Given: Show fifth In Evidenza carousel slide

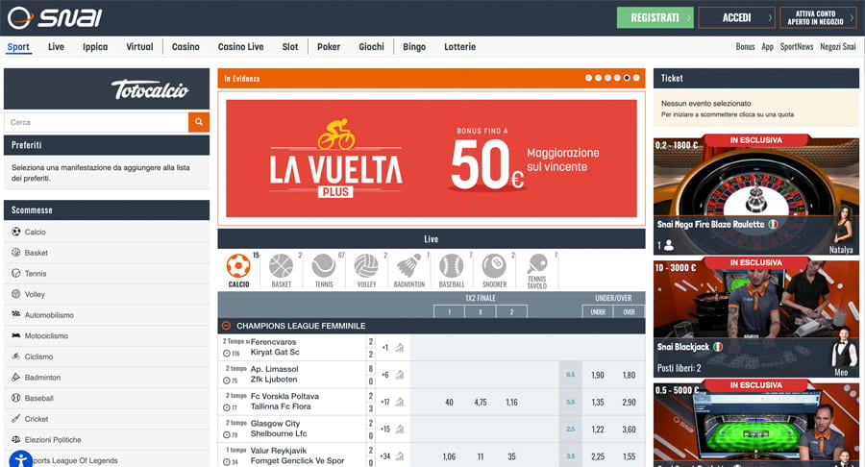Looking at the screenshot, I should point(627,78).
